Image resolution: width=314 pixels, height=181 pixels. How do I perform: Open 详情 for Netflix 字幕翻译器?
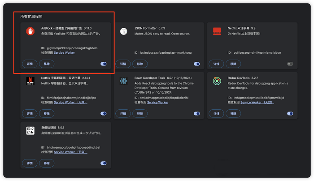tap(30, 113)
